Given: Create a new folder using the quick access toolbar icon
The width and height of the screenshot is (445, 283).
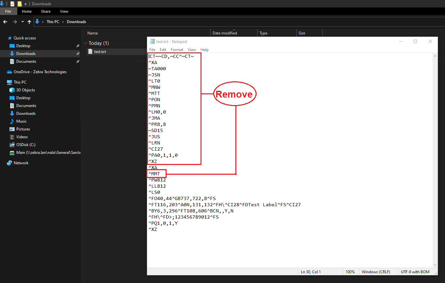Looking at the screenshot, I should (x=20, y=4).
